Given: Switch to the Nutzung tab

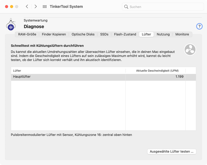Looking at the screenshot, I should pyautogui.click(x=163, y=34).
